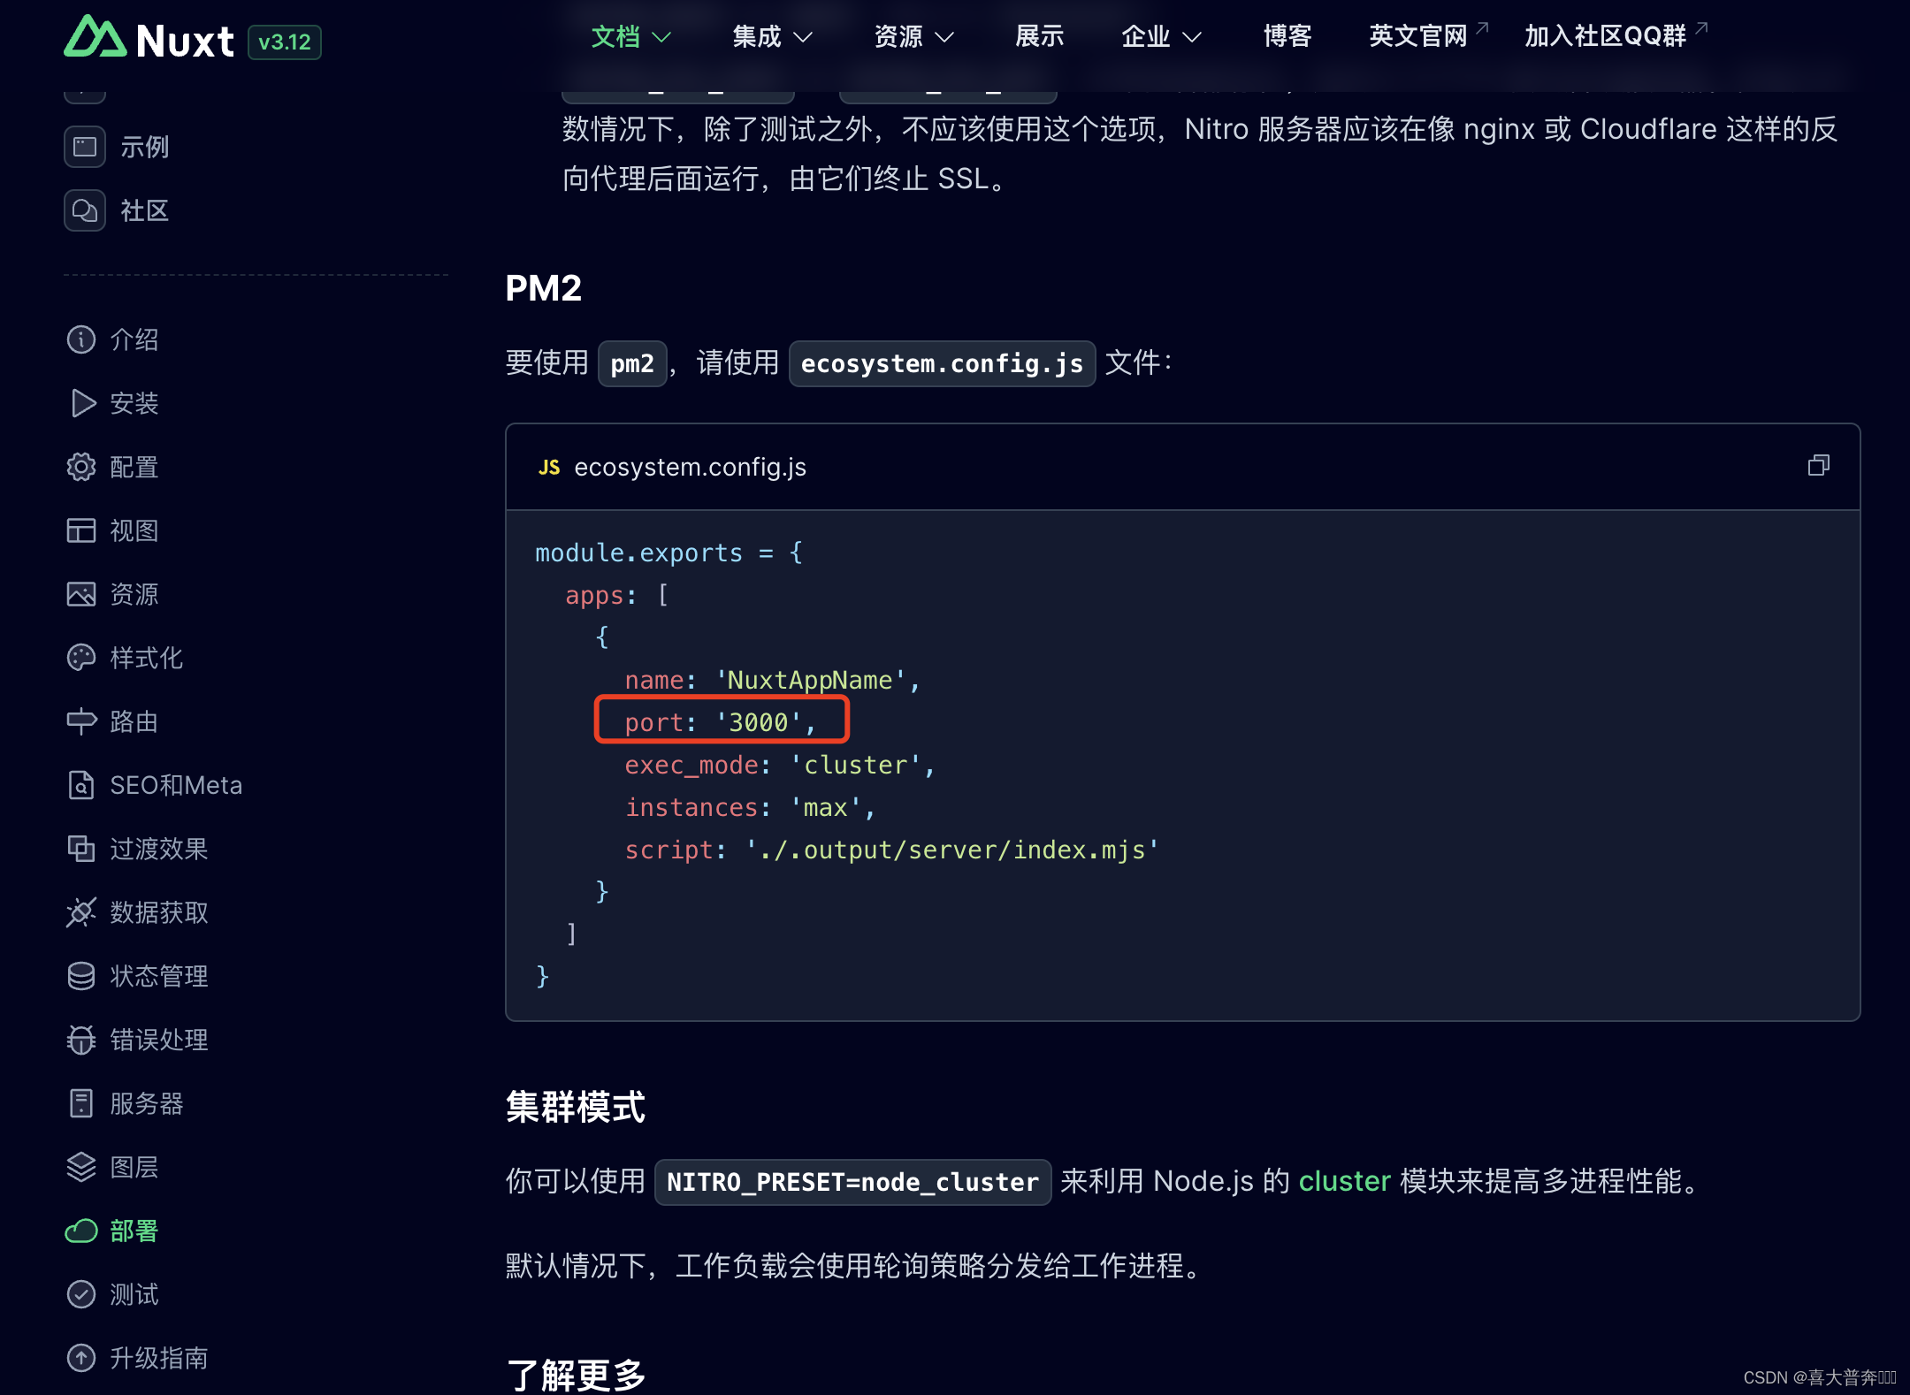Click the 状态管理 database icon
This screenshot has width=1910, height=1395.
tap(81, 976)
